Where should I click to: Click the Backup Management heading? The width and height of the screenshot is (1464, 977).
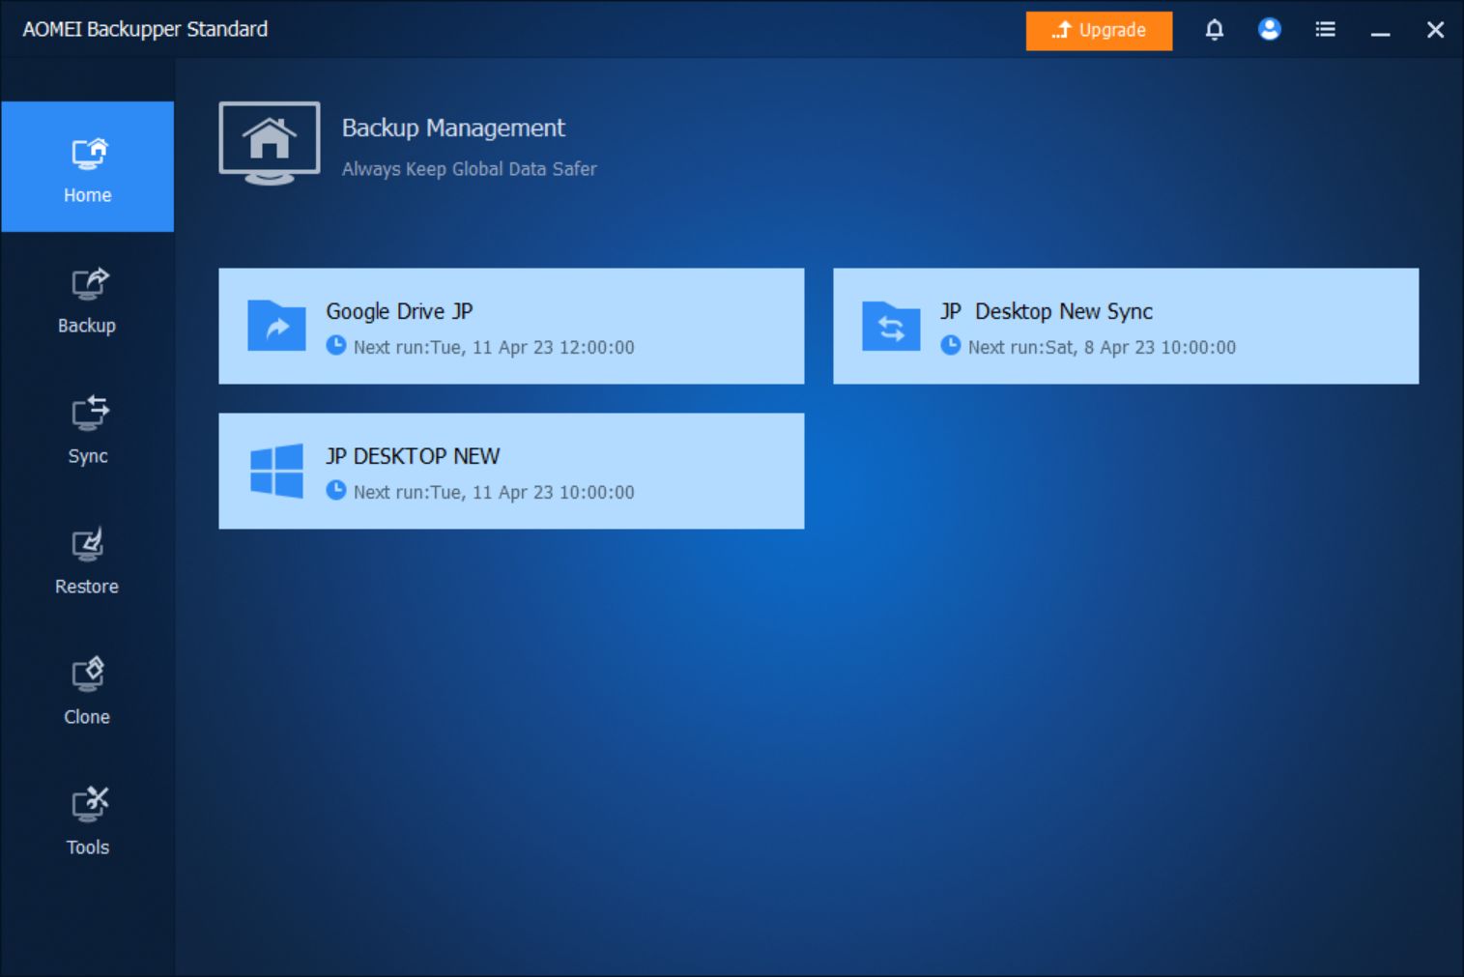[x=453, y=128]
